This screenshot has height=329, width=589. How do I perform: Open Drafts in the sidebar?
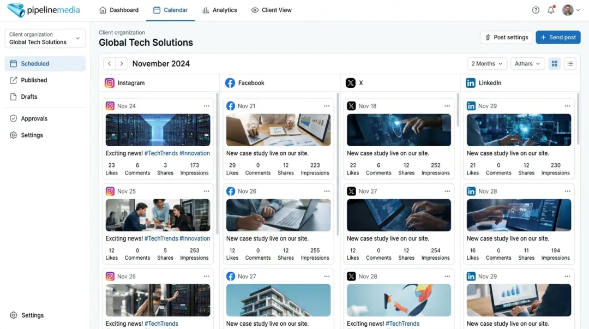45,97
